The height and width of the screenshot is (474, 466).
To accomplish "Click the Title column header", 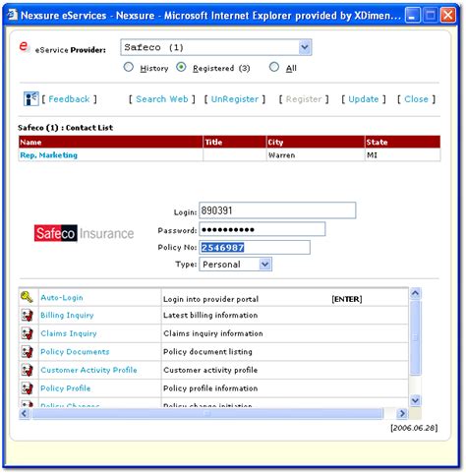I will tap(235, 142).
